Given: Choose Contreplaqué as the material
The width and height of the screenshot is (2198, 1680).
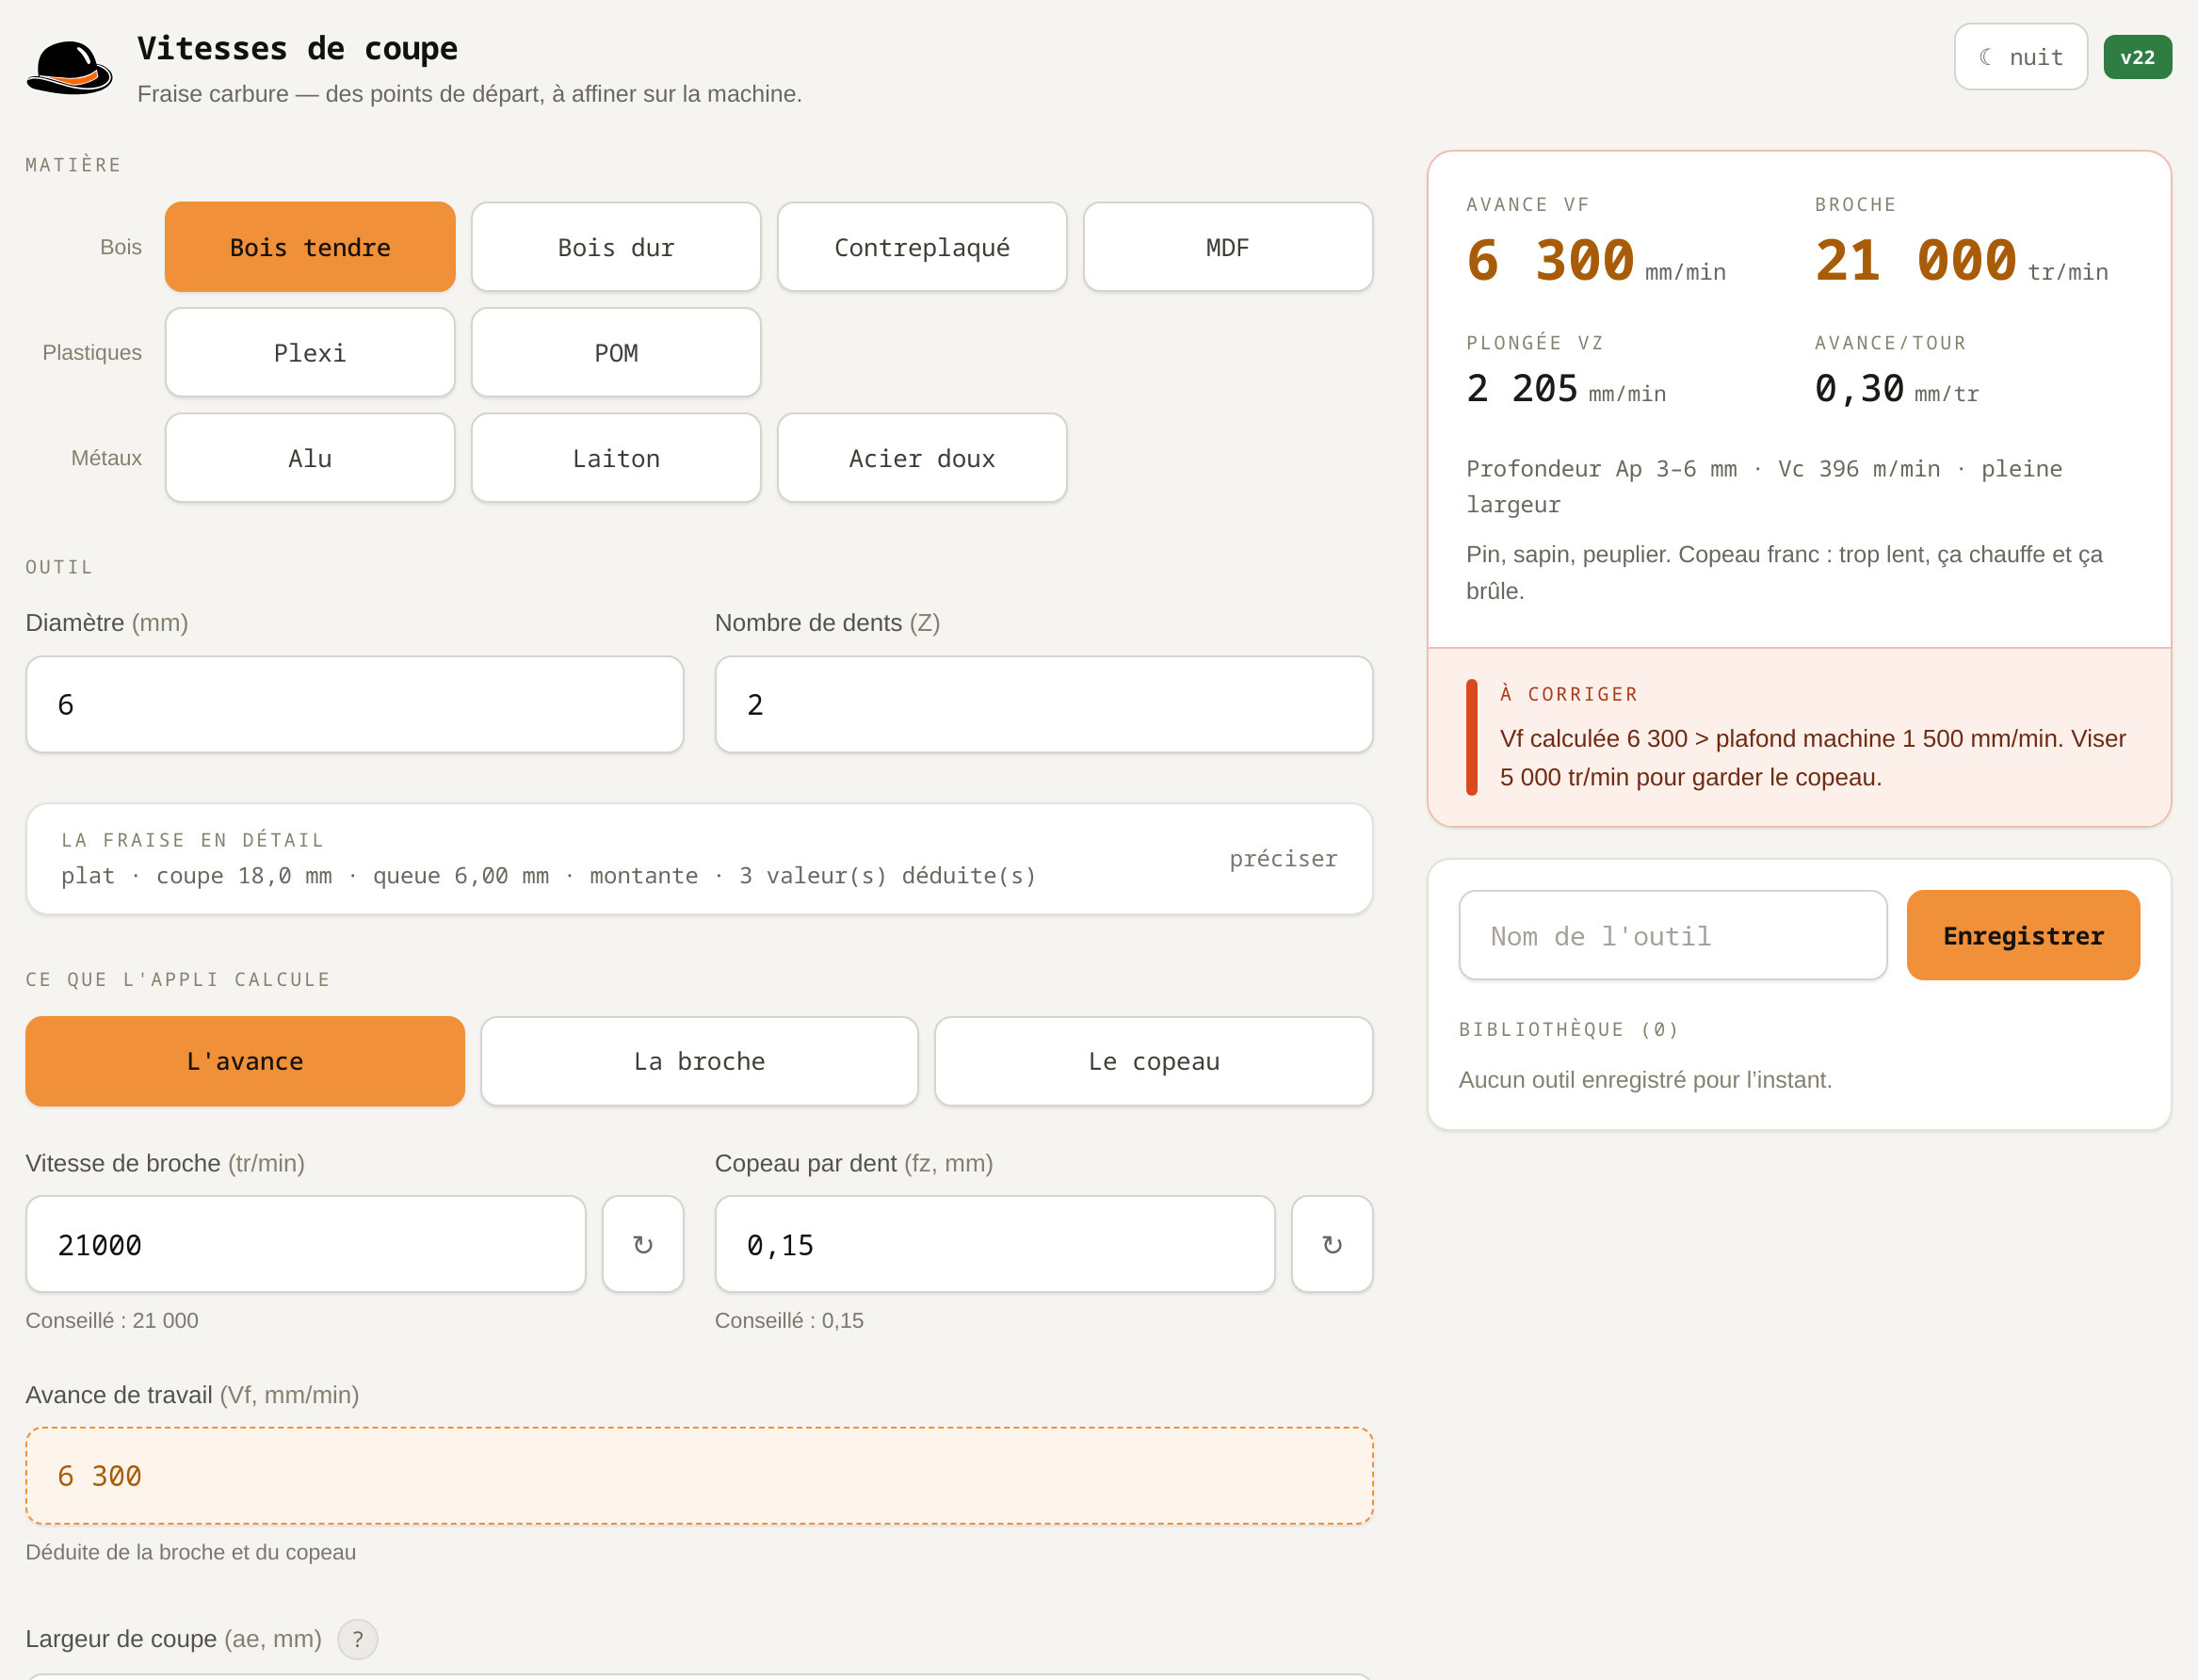Looking at the screenshot, I should pos(922,247).
